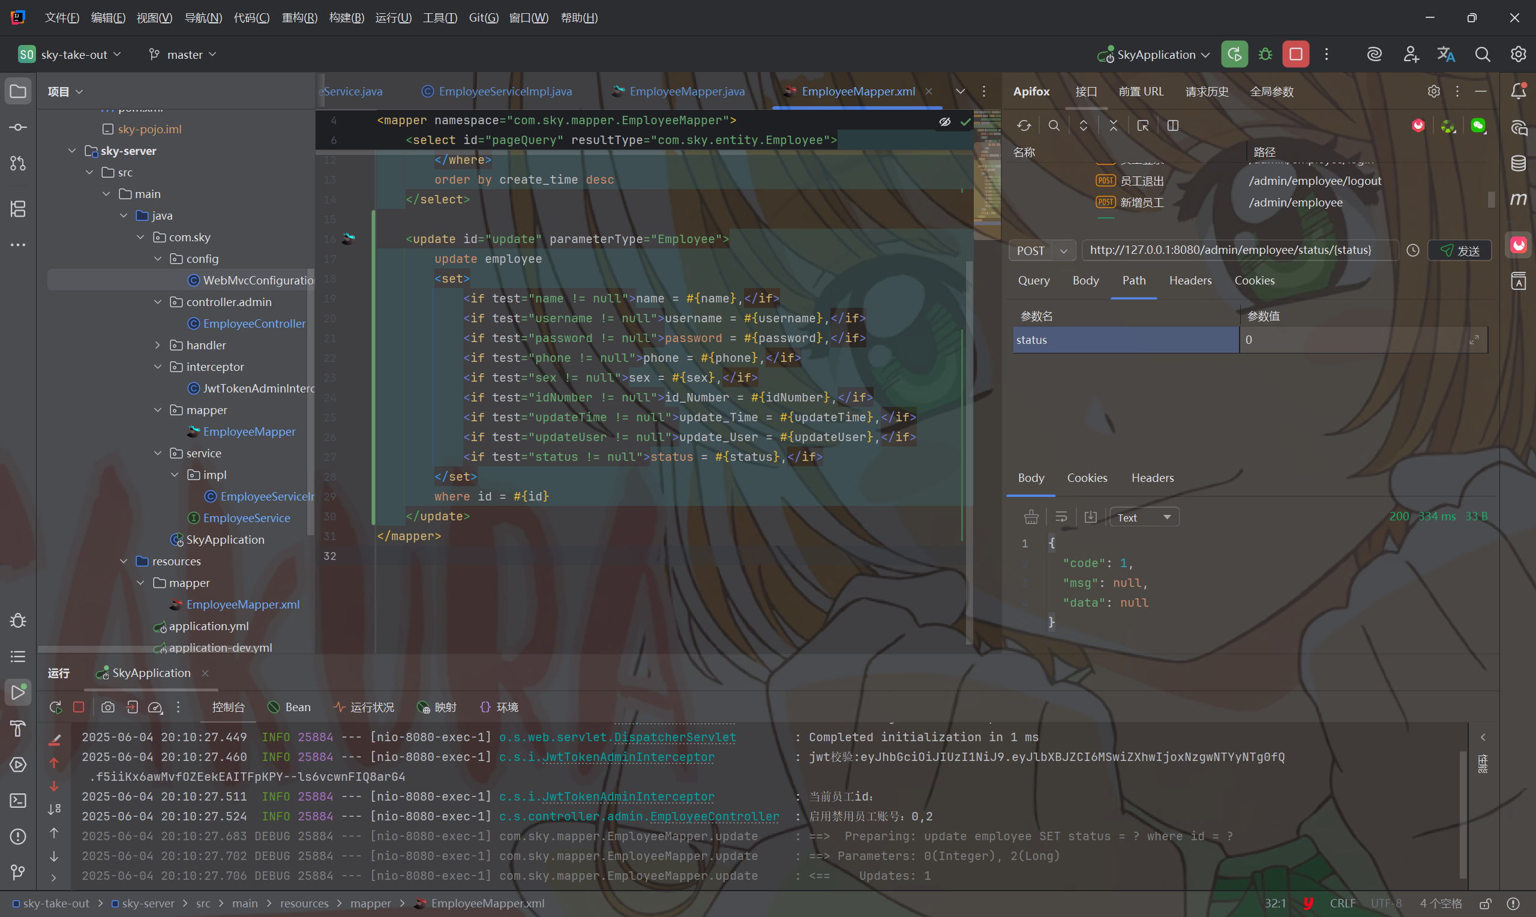
Task: Open the Headers request tab
Action: (x=1190, y=280)
